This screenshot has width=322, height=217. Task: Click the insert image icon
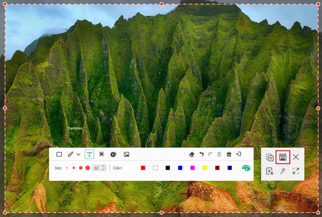tap(126, 154)
